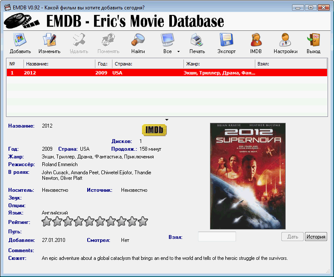Open the Экспорт floppy disk tool

click(x=226, y=40)
